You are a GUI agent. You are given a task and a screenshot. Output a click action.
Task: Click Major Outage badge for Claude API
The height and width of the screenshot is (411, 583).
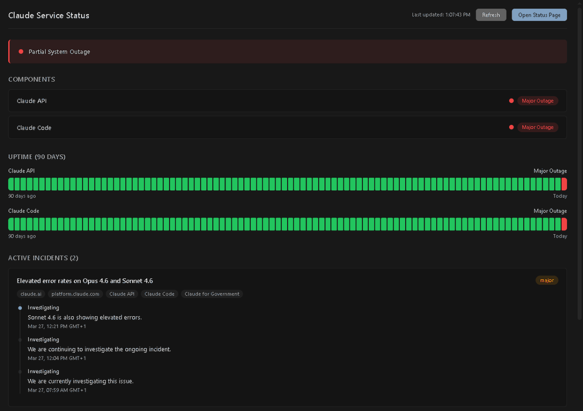click(537, 101)
